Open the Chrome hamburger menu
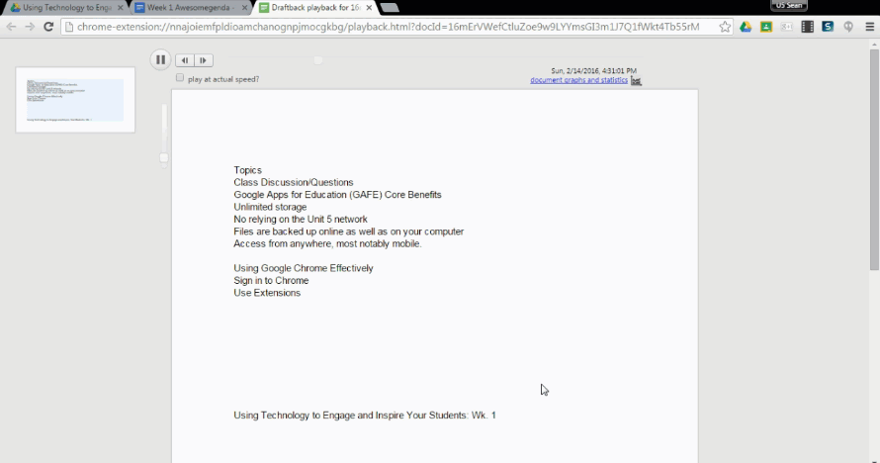This screenshot has width=880, height=463. (x=869, y=27)
